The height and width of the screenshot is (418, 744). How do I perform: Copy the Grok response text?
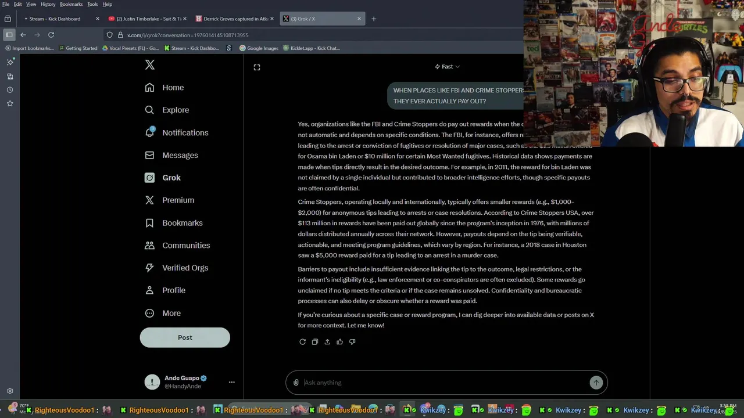coord(315,342)
